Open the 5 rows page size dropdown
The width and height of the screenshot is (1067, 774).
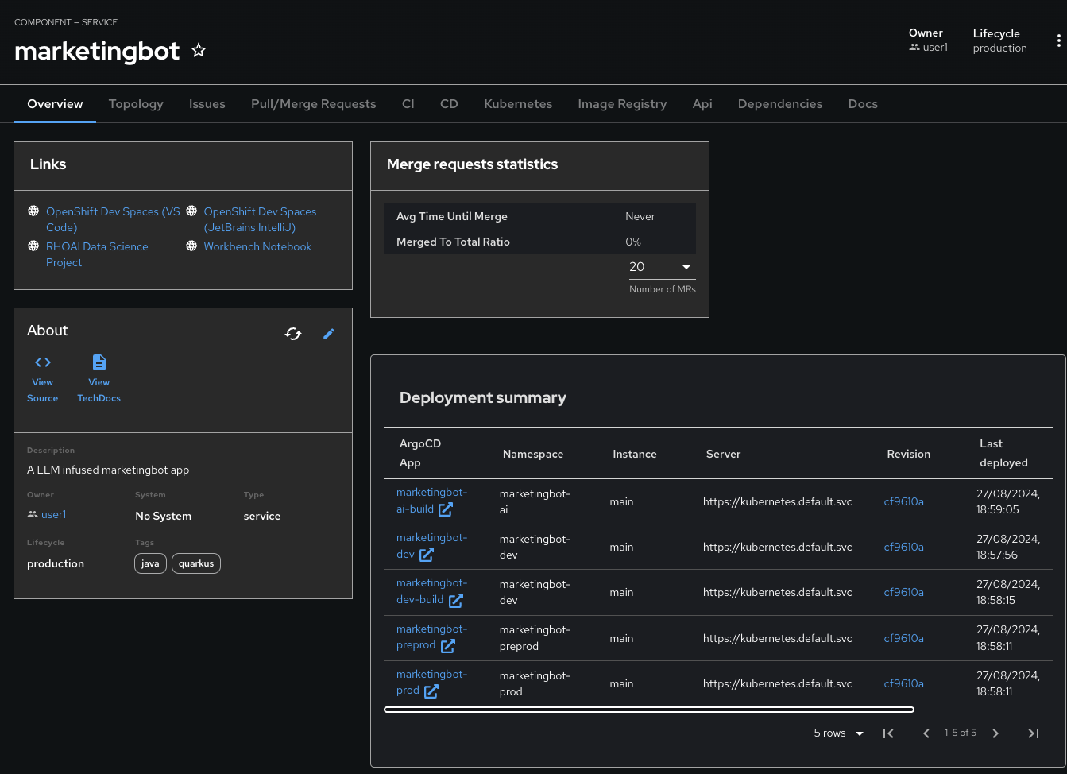[838, 733]
